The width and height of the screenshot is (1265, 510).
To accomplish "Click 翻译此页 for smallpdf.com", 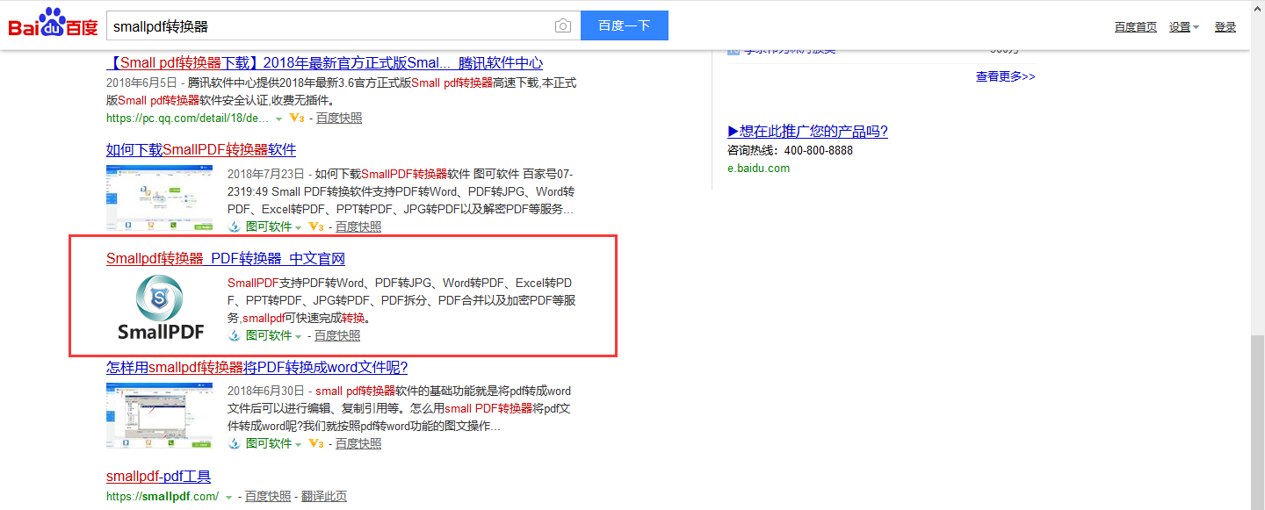I will click(x=324, y=496).
